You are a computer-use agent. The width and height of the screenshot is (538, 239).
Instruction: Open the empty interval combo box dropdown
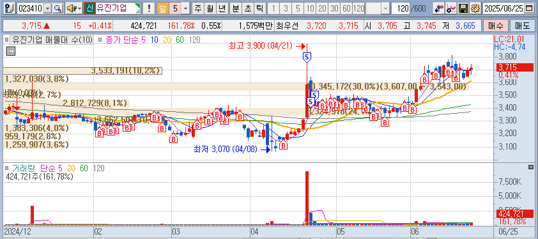(386, 8)
